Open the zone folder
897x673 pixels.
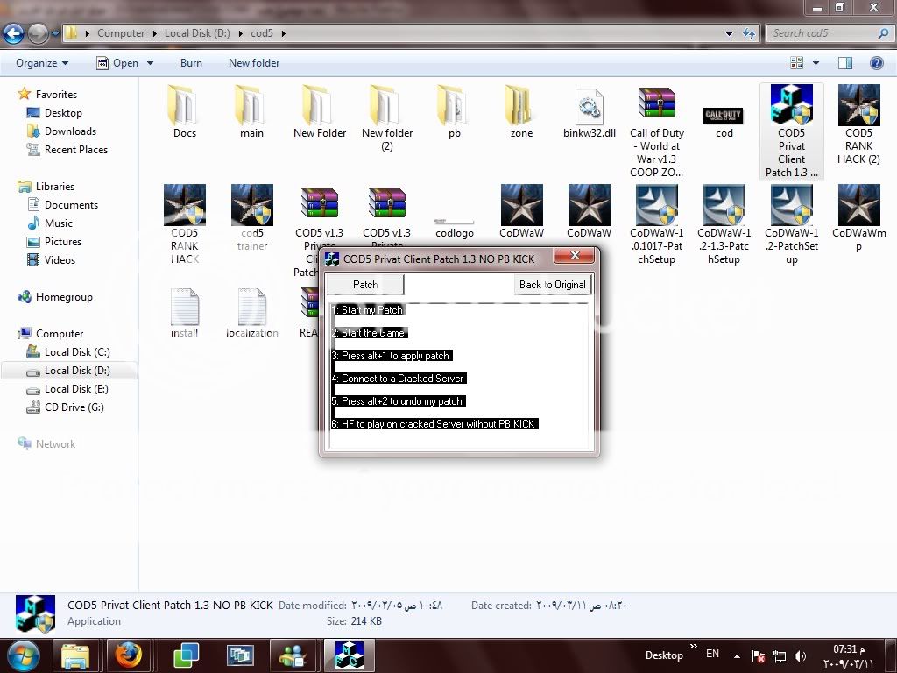click(521, 112)
